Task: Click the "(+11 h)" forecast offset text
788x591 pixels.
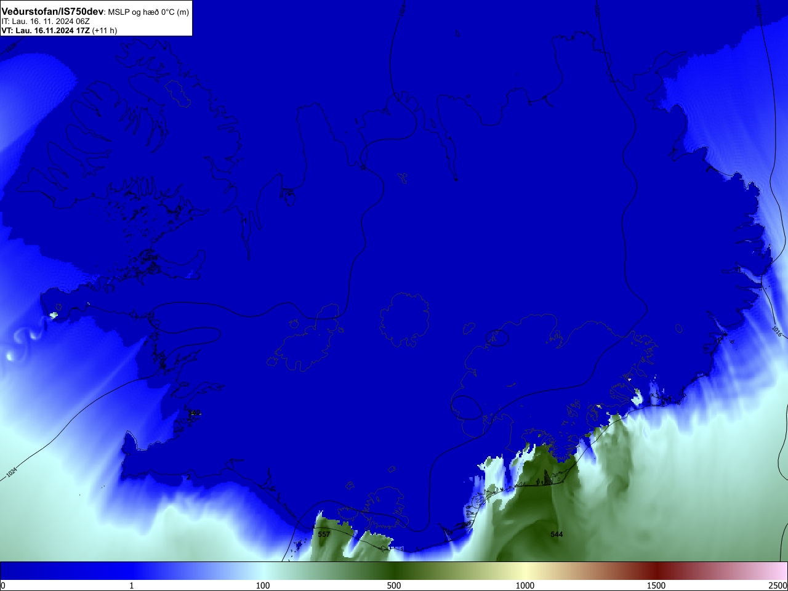Action: 104,30
